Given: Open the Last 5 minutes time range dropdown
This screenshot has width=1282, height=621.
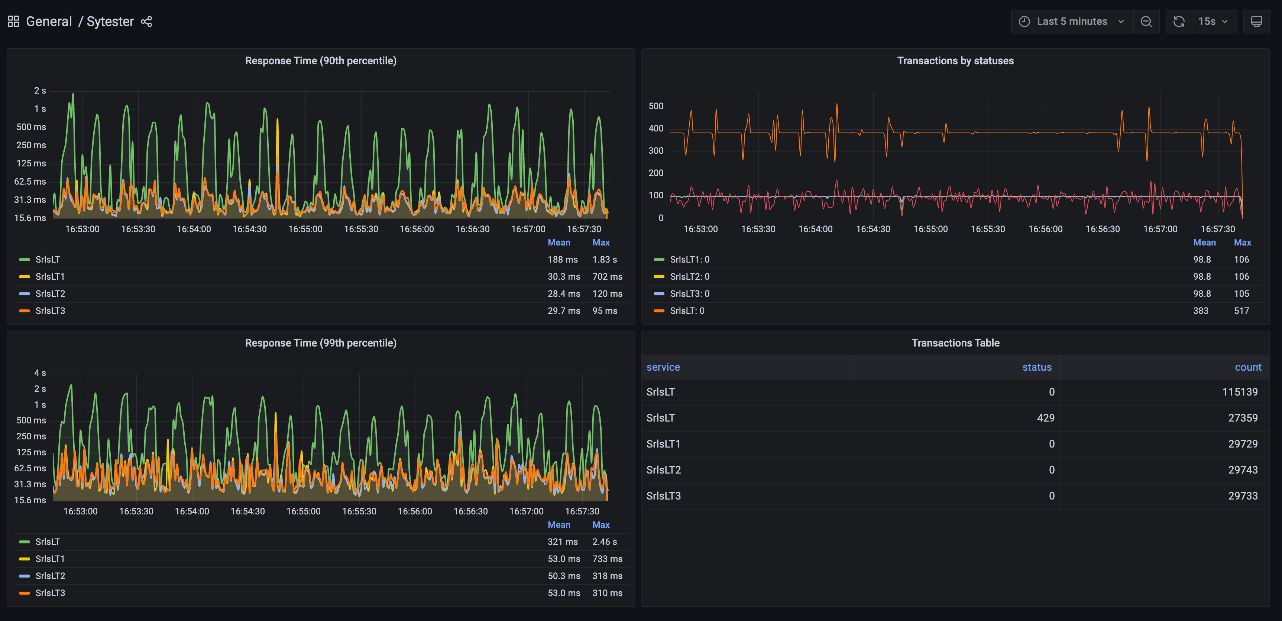Looking at the screenshot, I should 1072,22.
